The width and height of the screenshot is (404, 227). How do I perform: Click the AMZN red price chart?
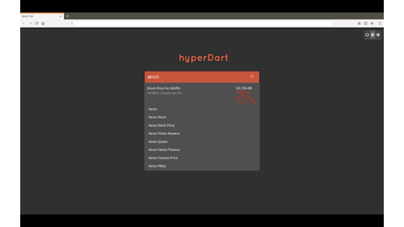tap(246, 99)
